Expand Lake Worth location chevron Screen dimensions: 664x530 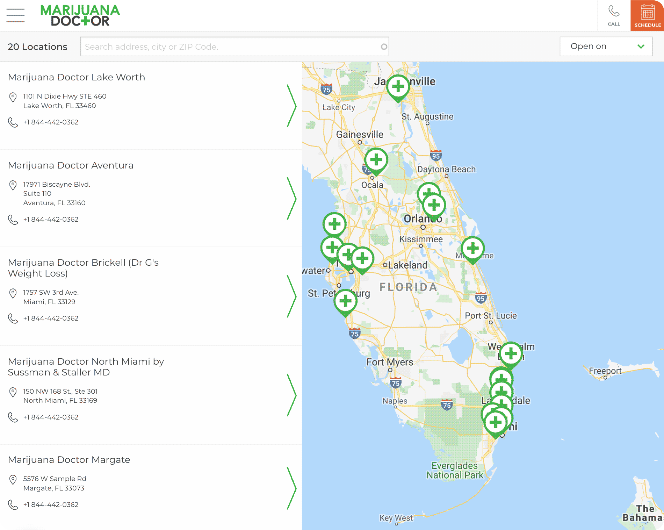click(291, 106)
